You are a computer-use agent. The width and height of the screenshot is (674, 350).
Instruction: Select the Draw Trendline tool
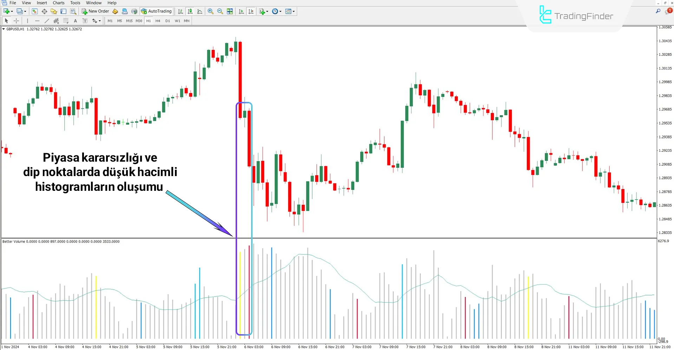(47, 21)
